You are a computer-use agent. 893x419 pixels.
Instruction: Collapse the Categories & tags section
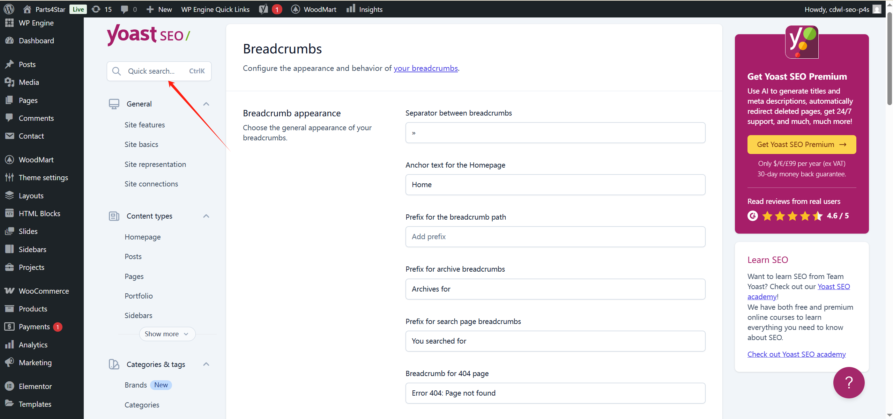coord(206,365)
